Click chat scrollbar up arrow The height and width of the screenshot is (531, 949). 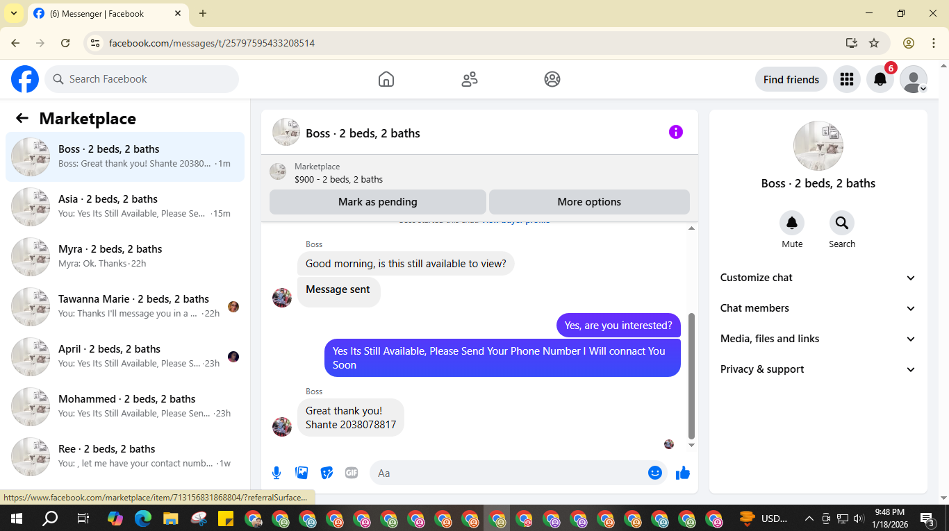pyautogui.click(x=691, y=228)
